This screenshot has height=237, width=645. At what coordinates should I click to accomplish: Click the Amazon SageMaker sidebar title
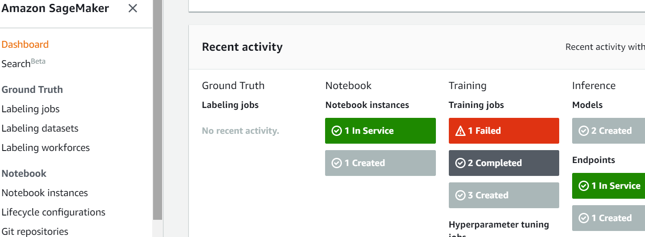(x=55, y=8)
